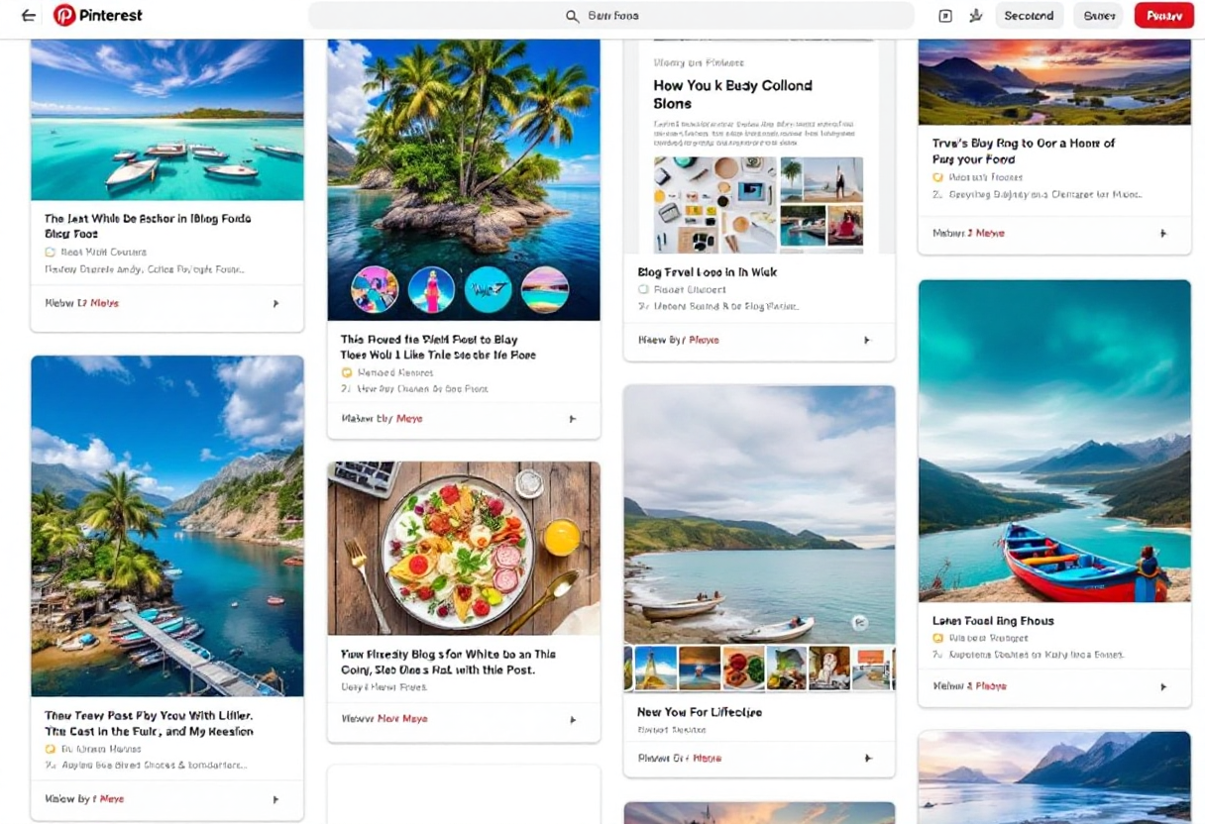Select the first thumbnail in lake pin strip
This screenshot has height=824, width=1205.
(x=655, y=669)
